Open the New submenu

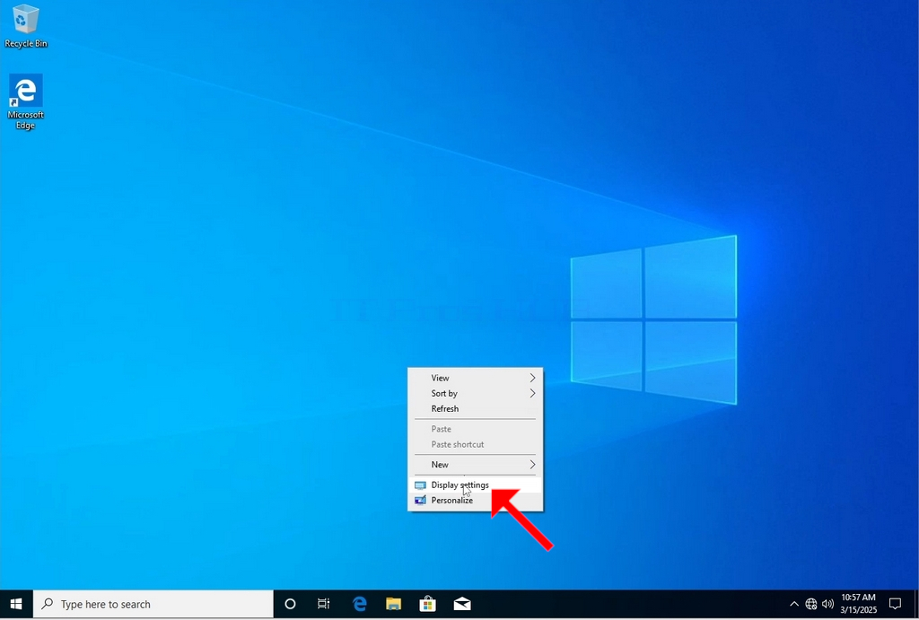click(x=476, y=465)
